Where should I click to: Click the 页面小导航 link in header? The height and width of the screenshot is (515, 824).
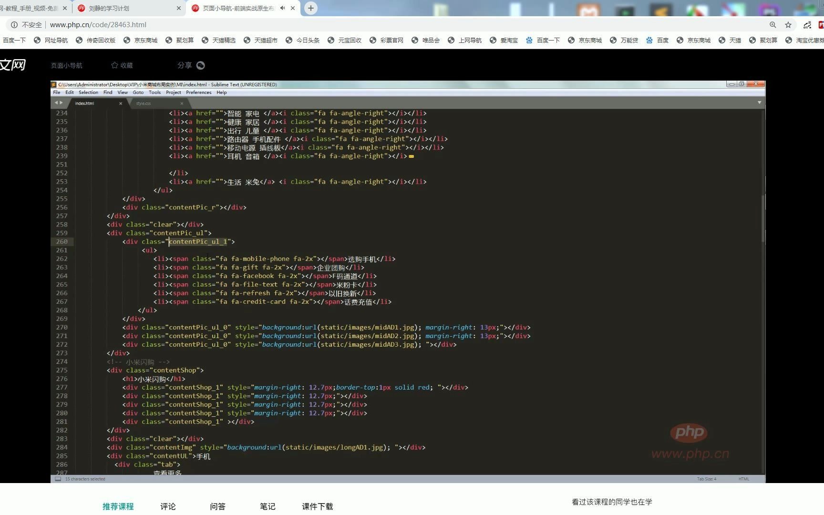pyautogui.click(x=67, y=65)
